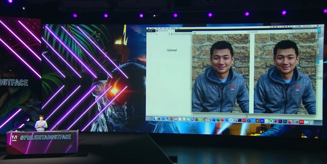Open Outlook from the Dock
This screenshot has height=164, width=327.
click(x=226, y=120)
